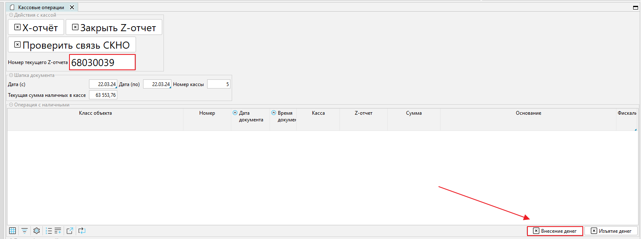Maximize the panel using top-right icon
This screenshot has width=641, height=239.
tap(635, 7)
